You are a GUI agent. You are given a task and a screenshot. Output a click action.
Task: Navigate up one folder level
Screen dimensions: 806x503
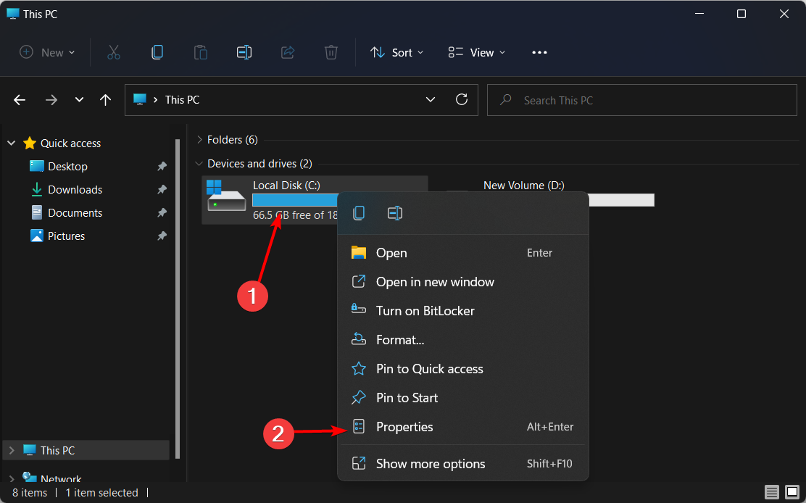tap(106, 100)
